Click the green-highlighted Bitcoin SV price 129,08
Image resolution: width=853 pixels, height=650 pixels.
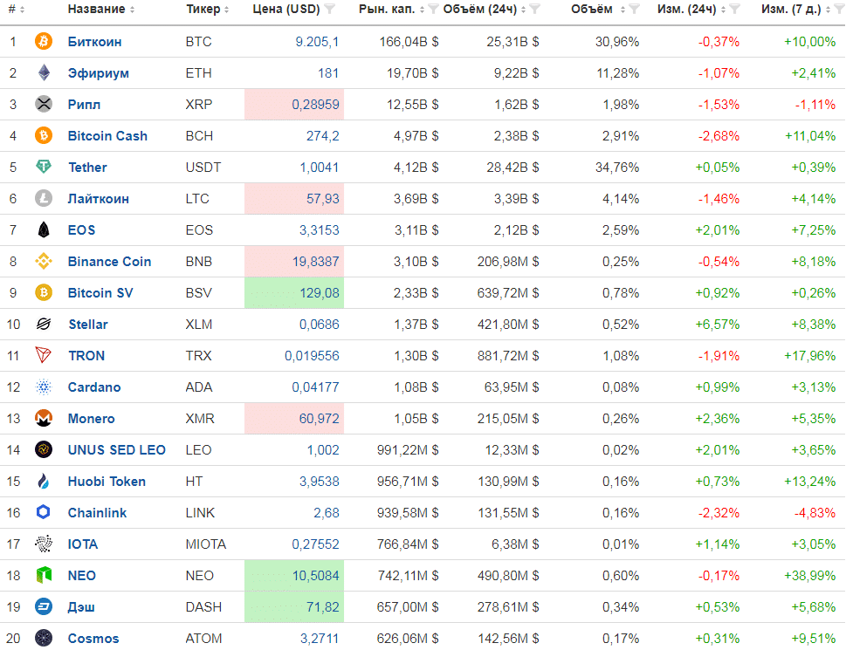[x=319, y=293]
